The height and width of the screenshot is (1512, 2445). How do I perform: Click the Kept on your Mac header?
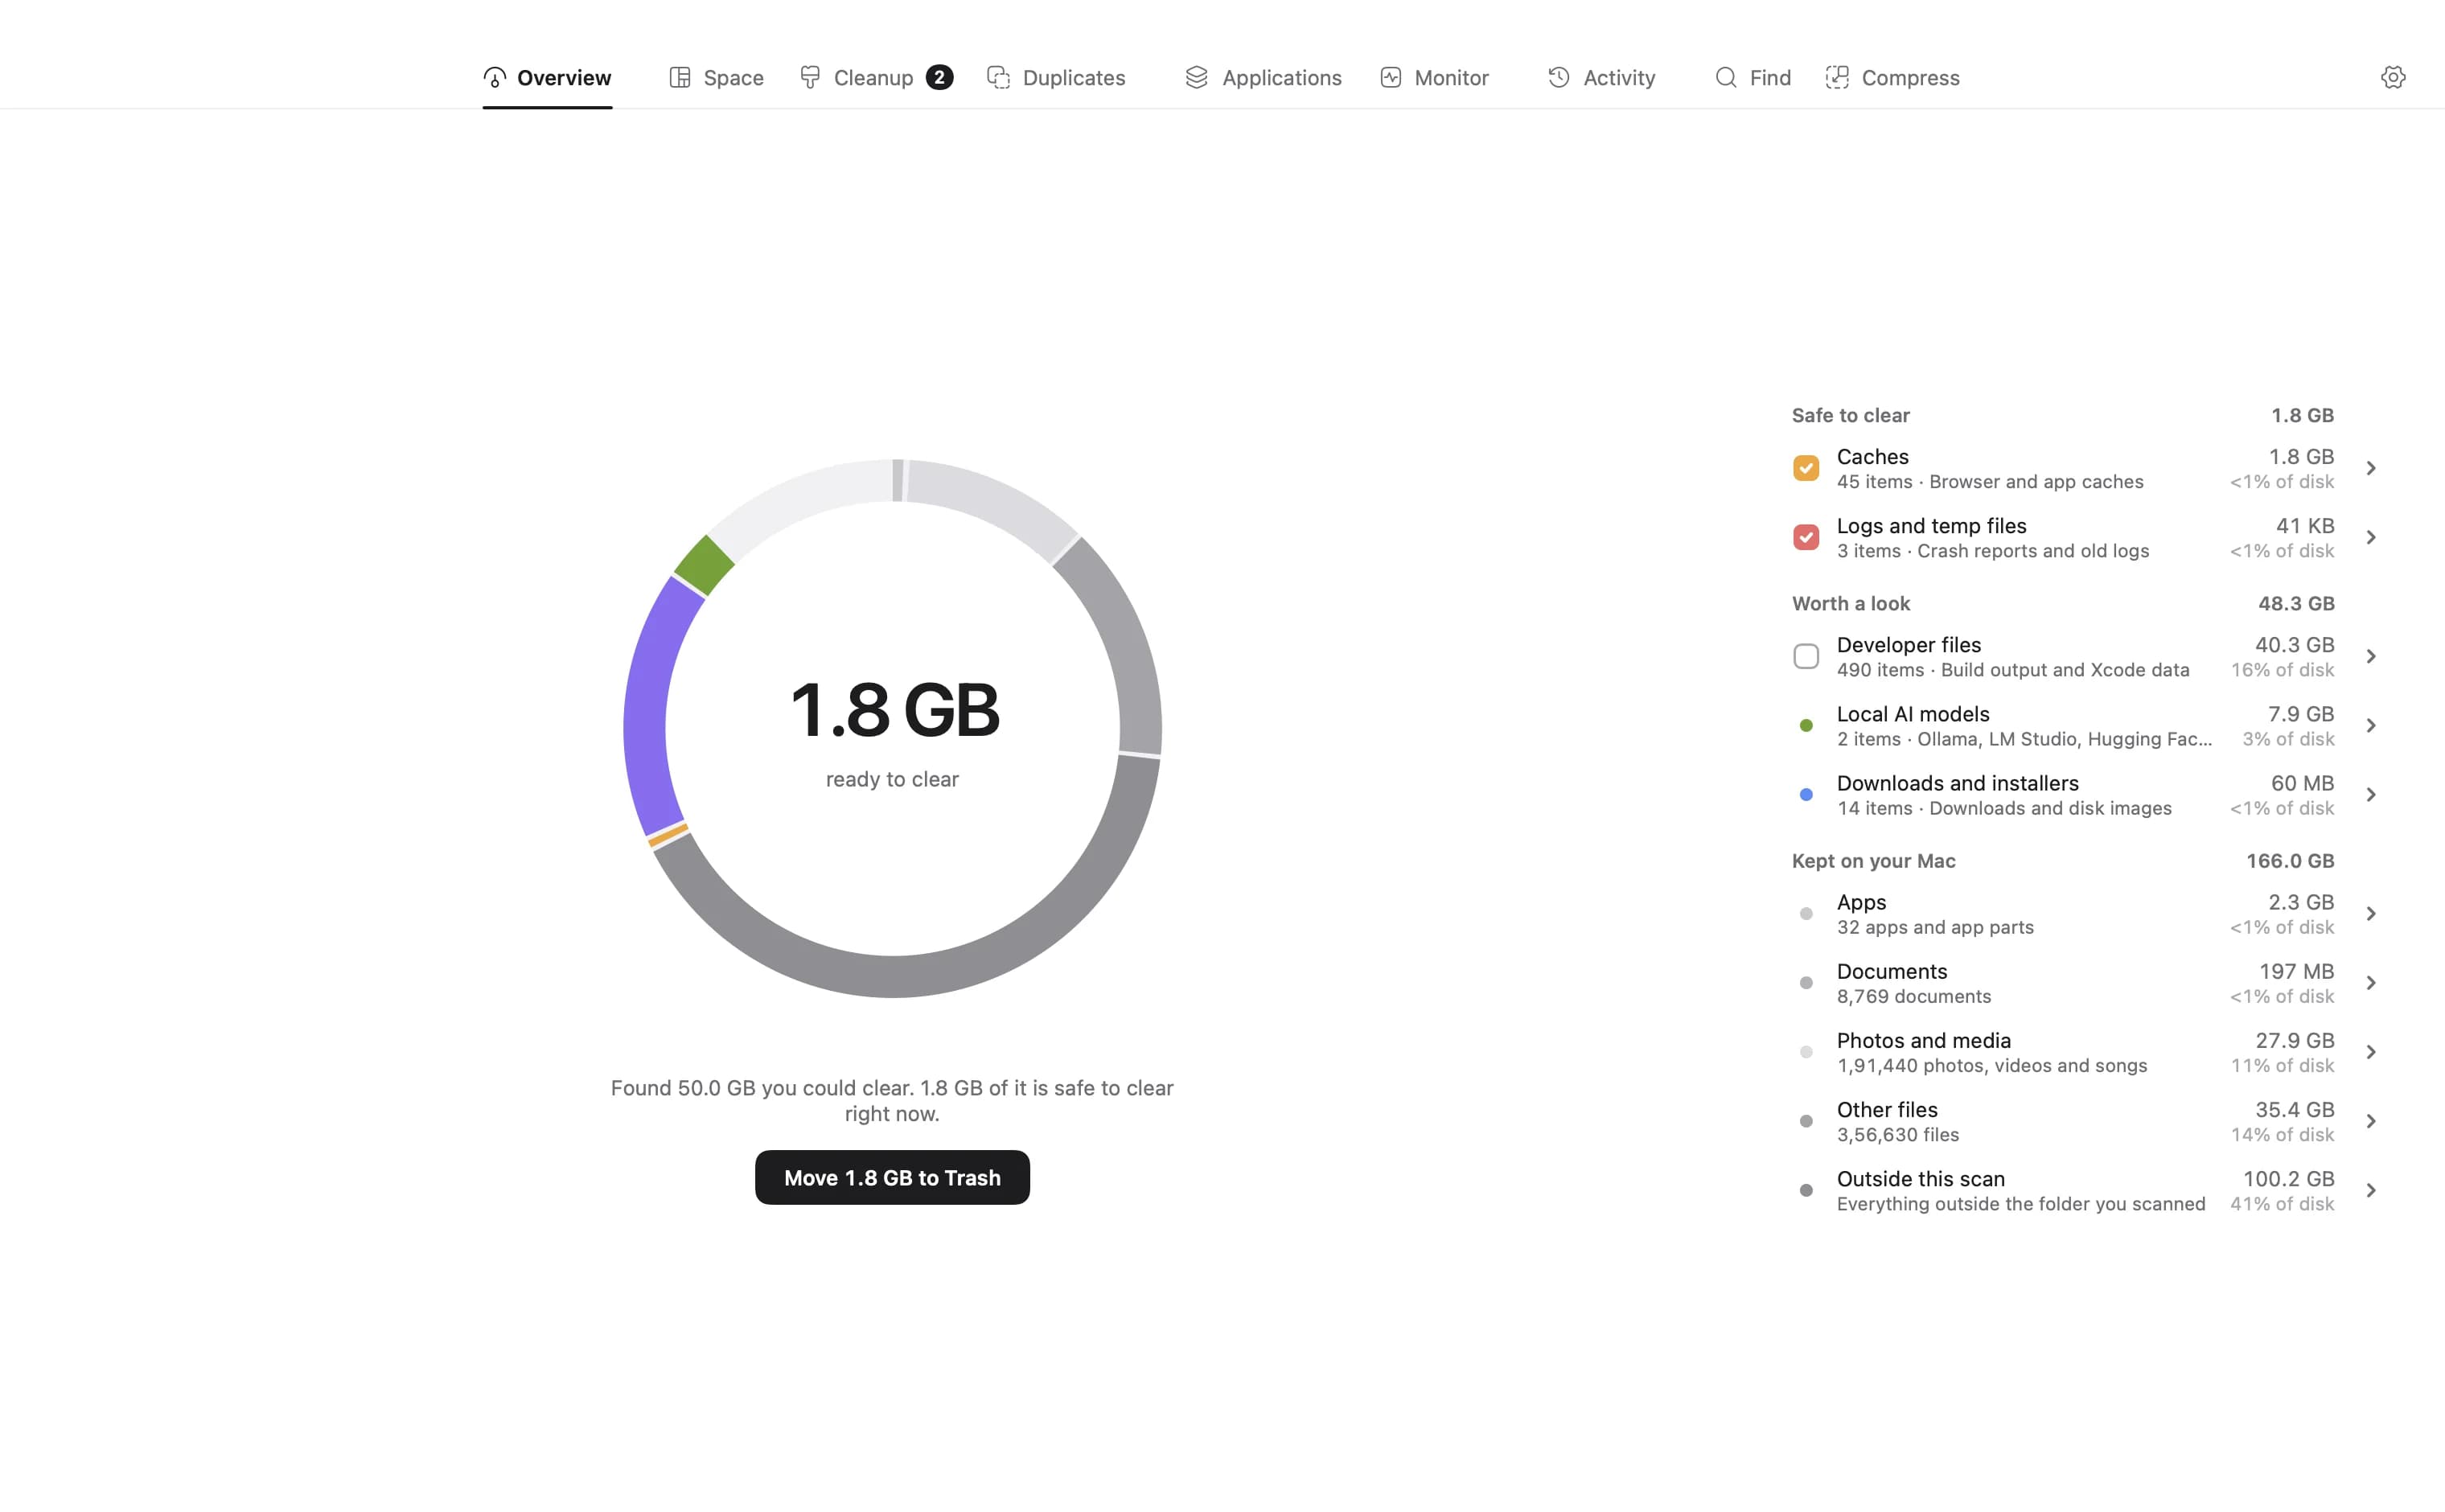1874,861
